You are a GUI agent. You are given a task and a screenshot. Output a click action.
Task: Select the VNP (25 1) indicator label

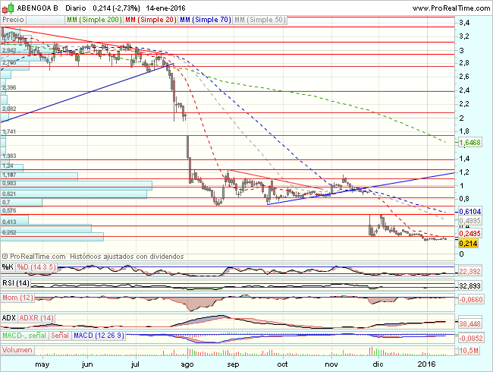point(46,20)
